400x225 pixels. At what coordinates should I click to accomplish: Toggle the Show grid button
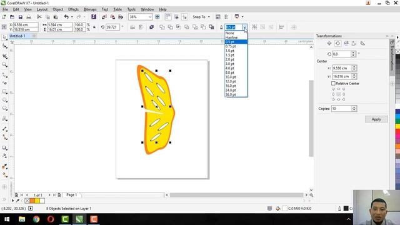coord(176,17)
